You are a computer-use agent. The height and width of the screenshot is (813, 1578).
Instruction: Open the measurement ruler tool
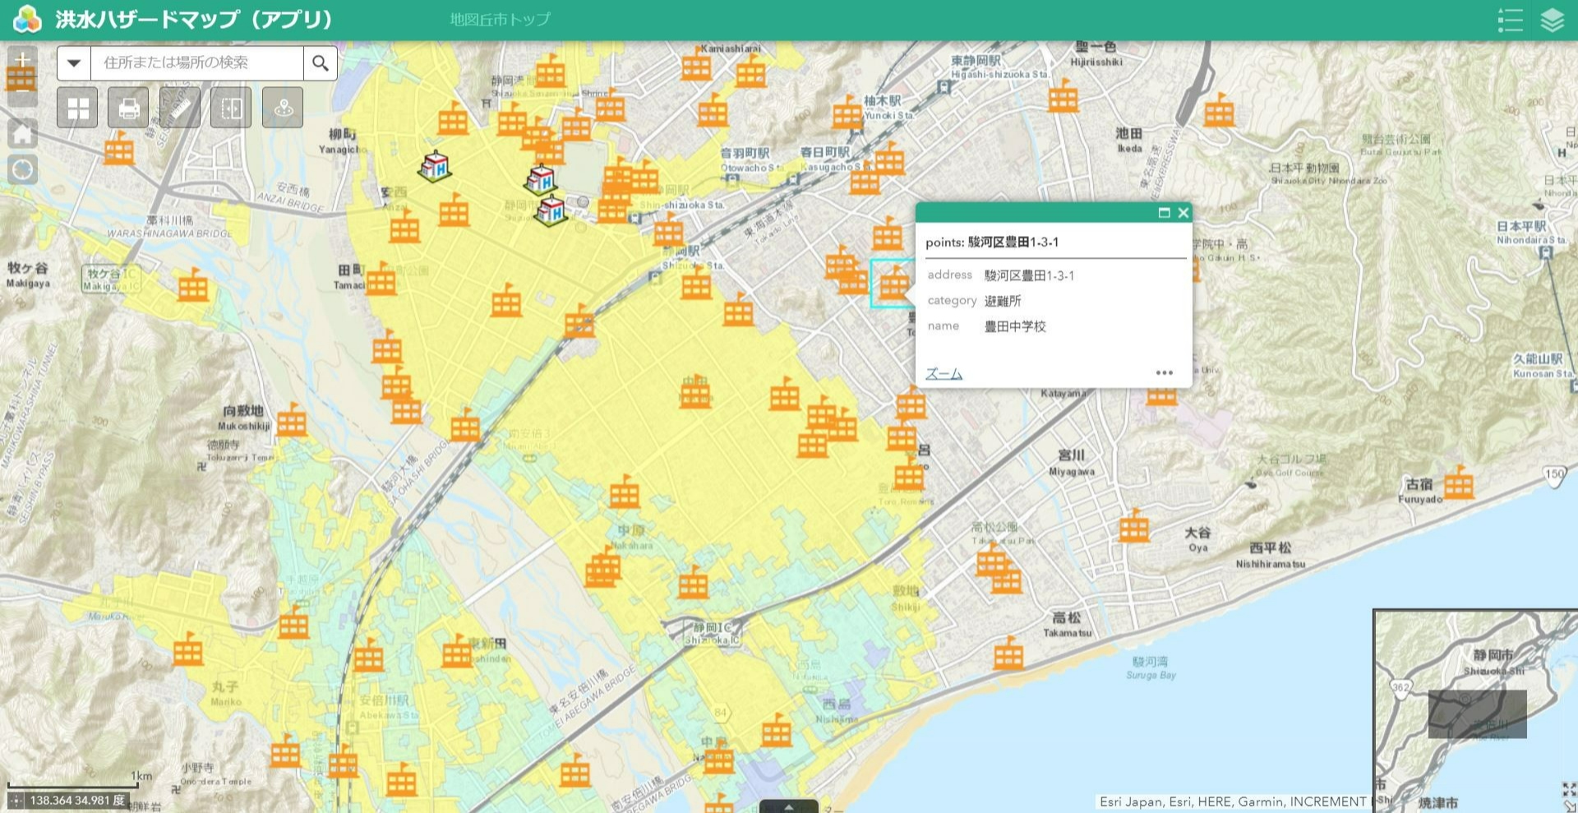tap(180, 108)
